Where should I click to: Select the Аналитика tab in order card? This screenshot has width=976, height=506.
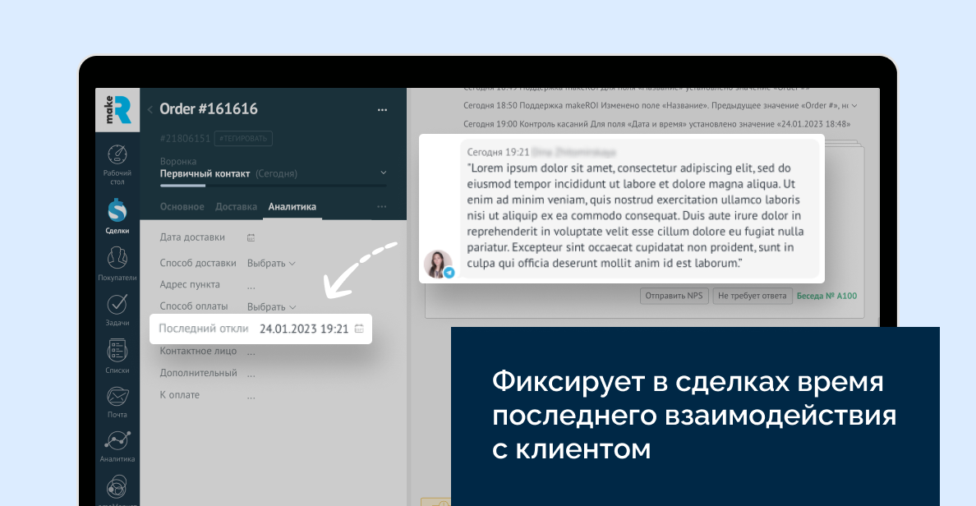(292, 207)
